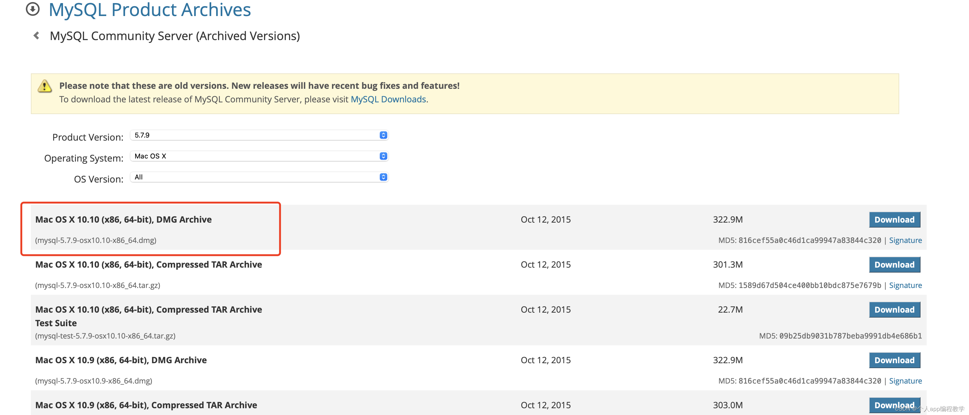
Task: Open the Product Version dropdown
Action: [x=256, y=135]
